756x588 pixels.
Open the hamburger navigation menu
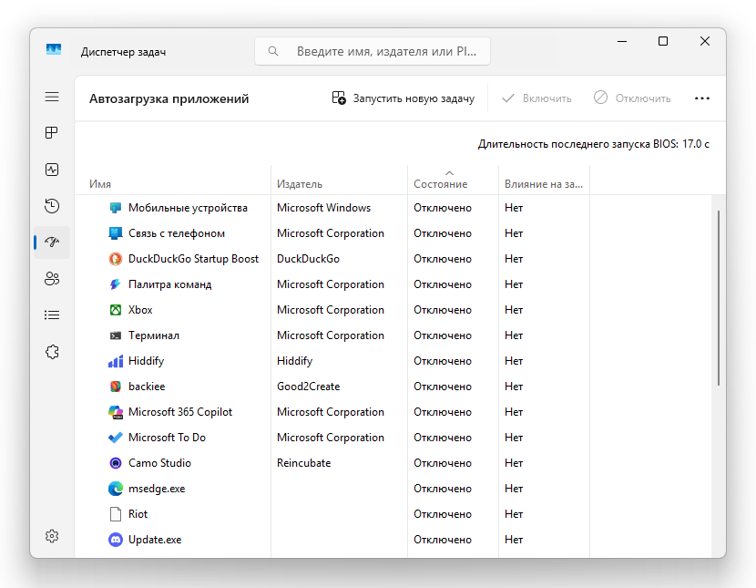tap(52, 97)
